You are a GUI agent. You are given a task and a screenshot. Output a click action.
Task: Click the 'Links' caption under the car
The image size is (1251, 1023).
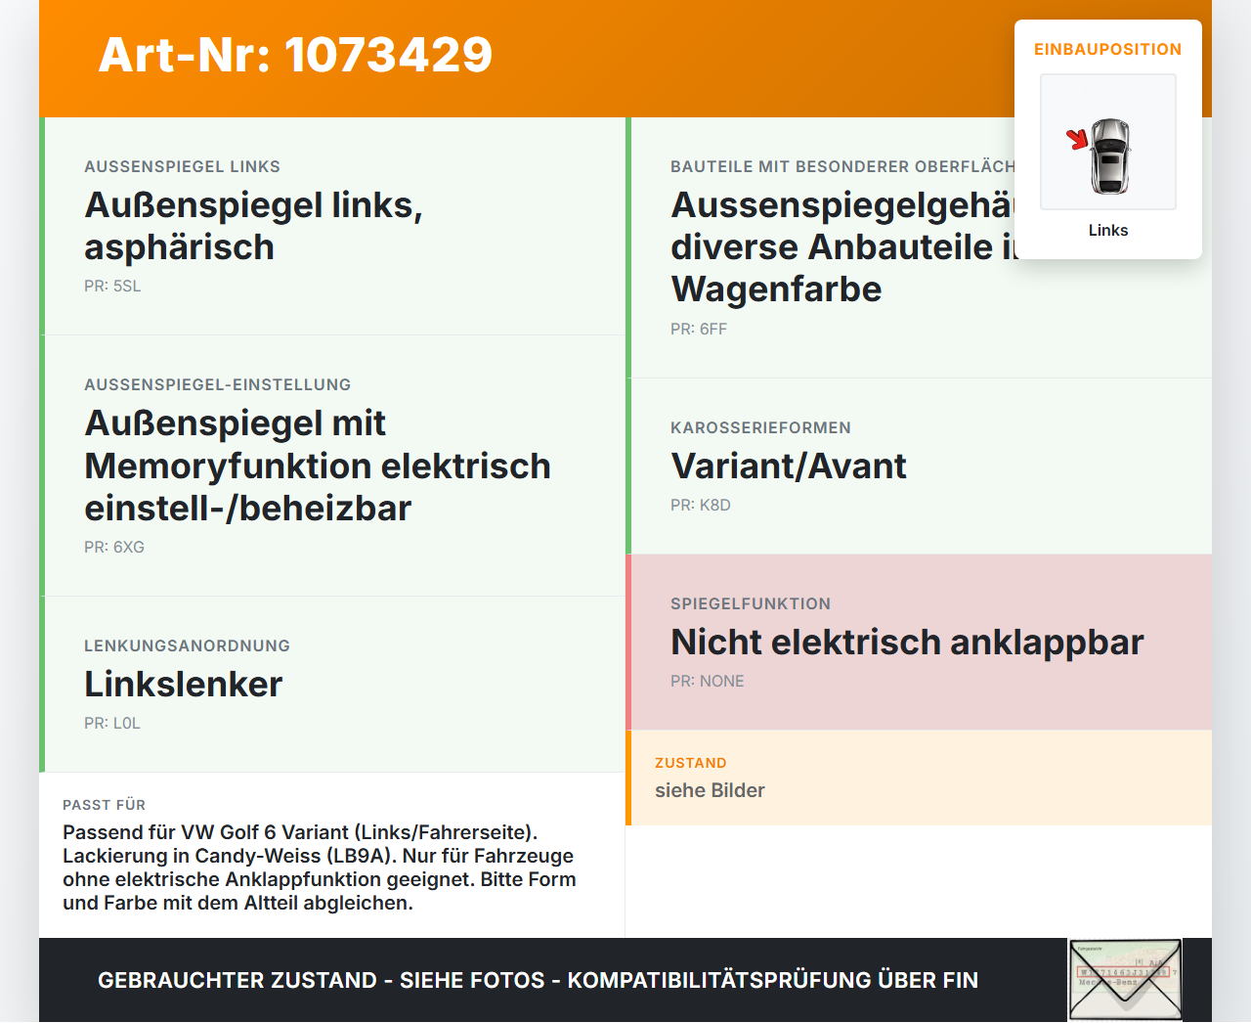click(x=1108, y=230)
